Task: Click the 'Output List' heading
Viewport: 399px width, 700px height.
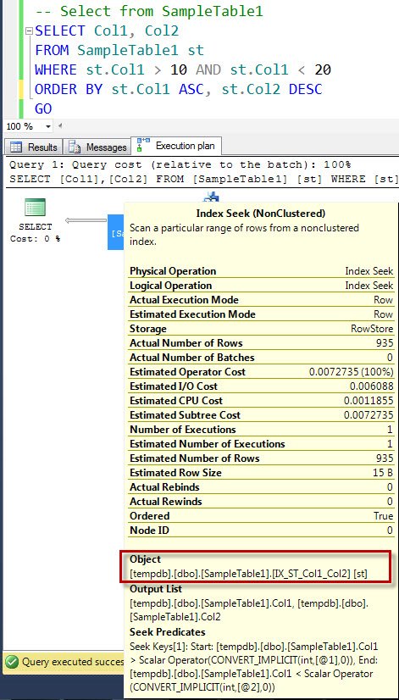Action: tap(156, 589)
